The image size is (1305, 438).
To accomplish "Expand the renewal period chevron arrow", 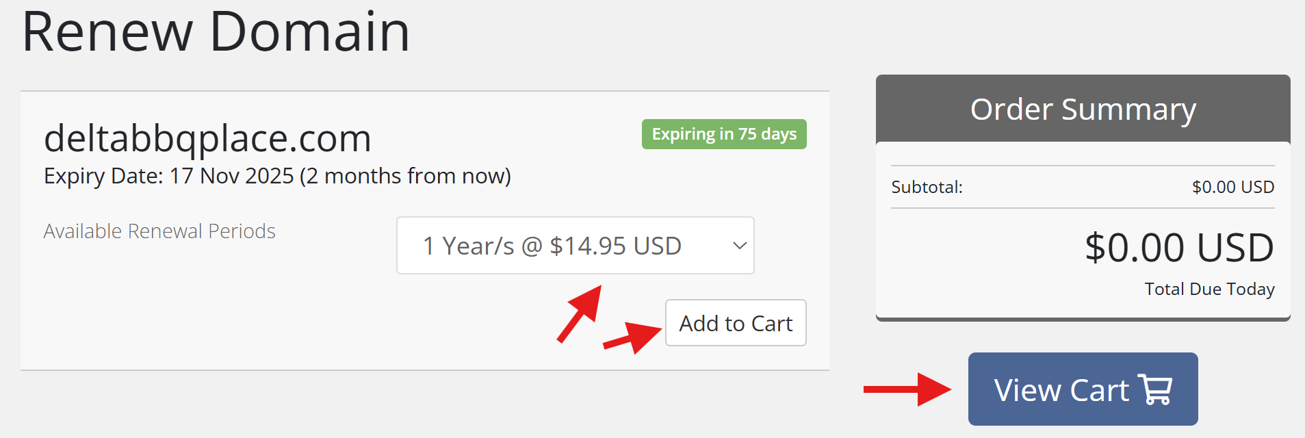I will [739, 246].
